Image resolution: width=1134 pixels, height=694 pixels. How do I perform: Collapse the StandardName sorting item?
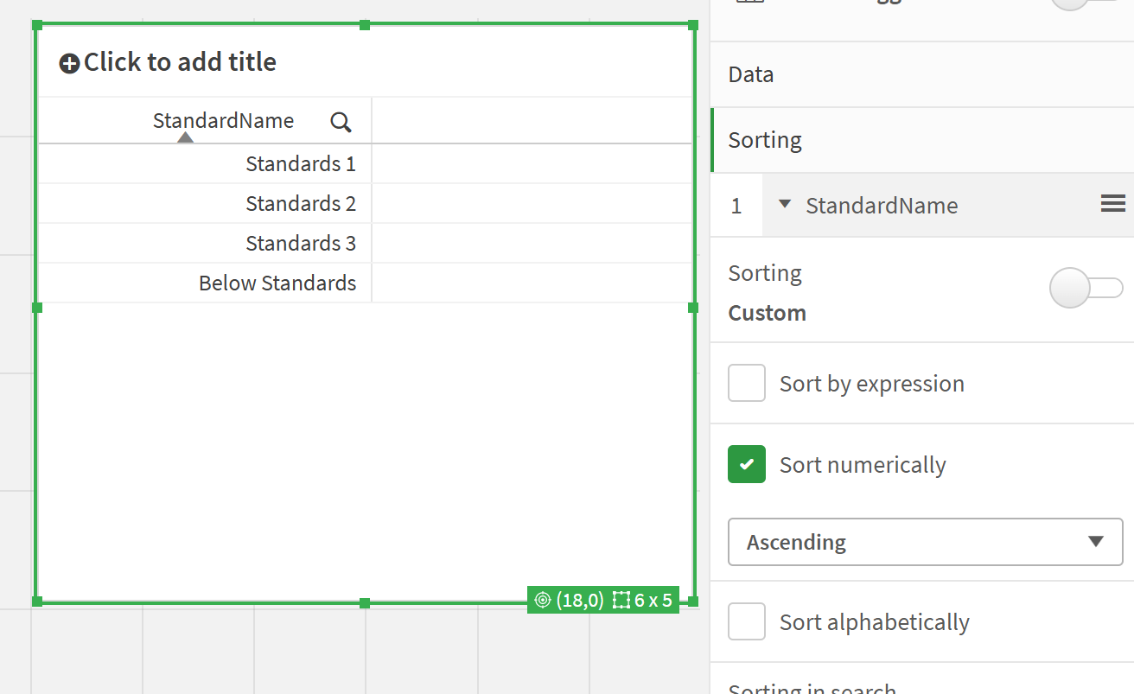pyautogui.click(x=785, y=205)
